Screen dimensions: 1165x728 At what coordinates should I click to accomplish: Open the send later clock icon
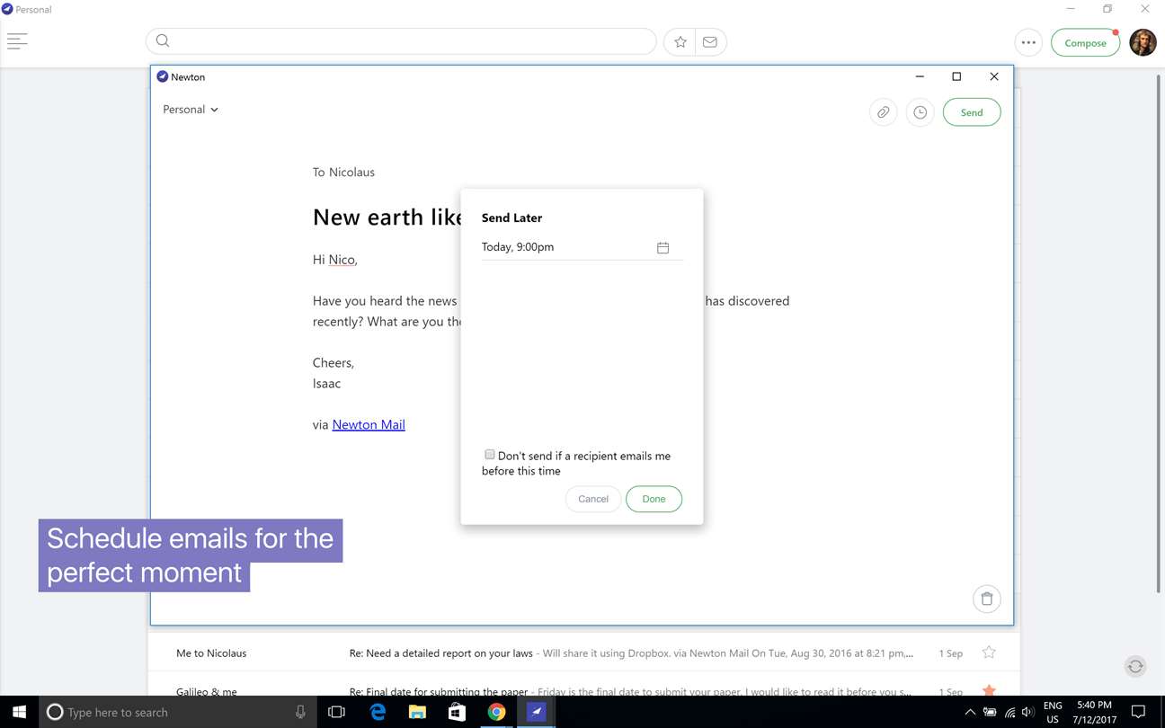pyautogui.click(x=920, y=112)
